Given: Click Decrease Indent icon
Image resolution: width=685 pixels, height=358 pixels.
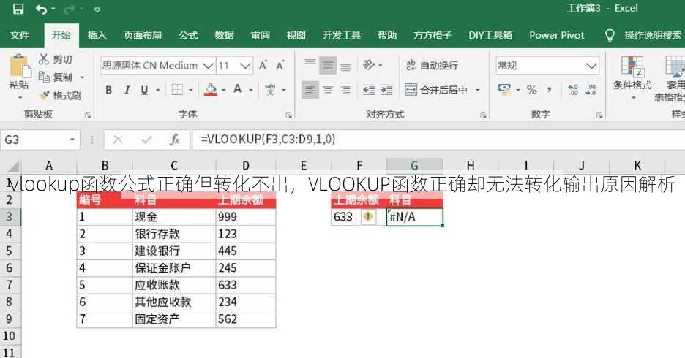Looking at the screenshot, I should [369, 90].
